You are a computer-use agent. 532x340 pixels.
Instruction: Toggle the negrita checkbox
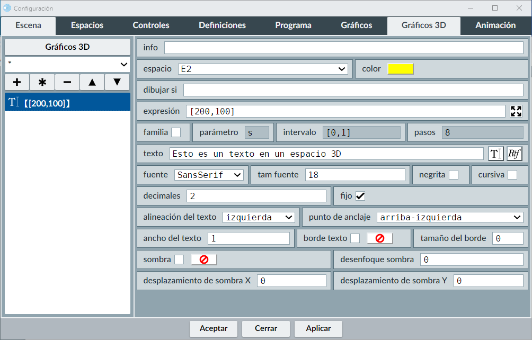click(454, 175)
